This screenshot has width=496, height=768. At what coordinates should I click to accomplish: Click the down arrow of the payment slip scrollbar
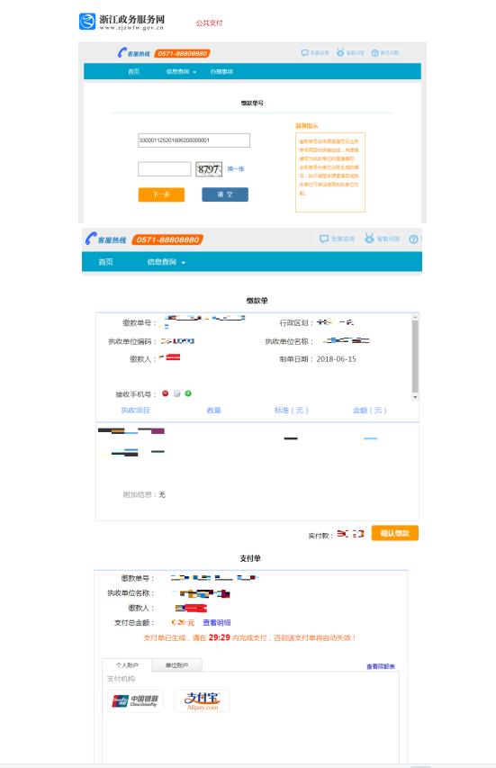(x=415, y=397)
